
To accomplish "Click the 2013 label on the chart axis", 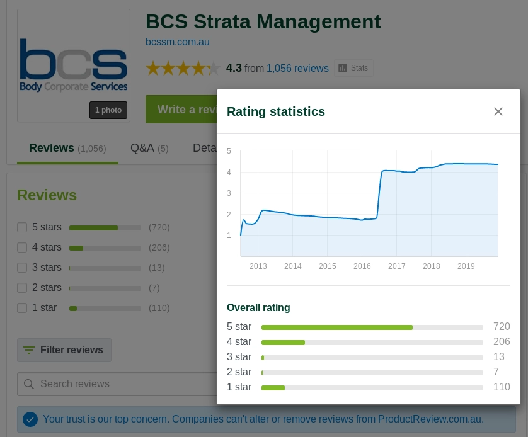I will point(258,266).
